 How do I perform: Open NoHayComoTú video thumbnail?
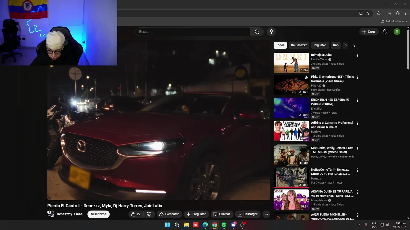[x=291, y=177]
